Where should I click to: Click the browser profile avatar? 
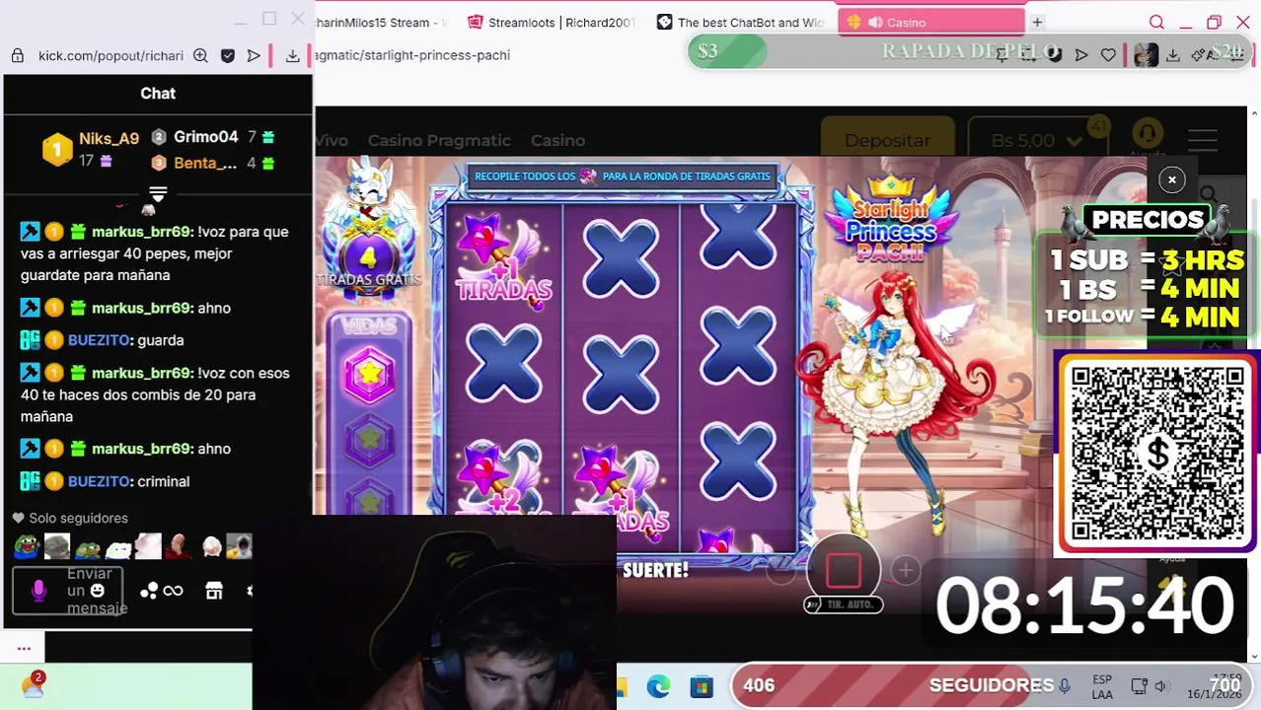1146,55
